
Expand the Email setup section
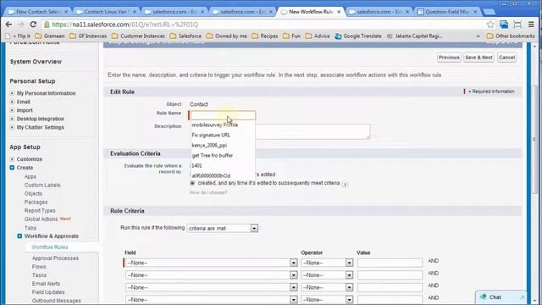pyautogui.click(x=12, y=102)
